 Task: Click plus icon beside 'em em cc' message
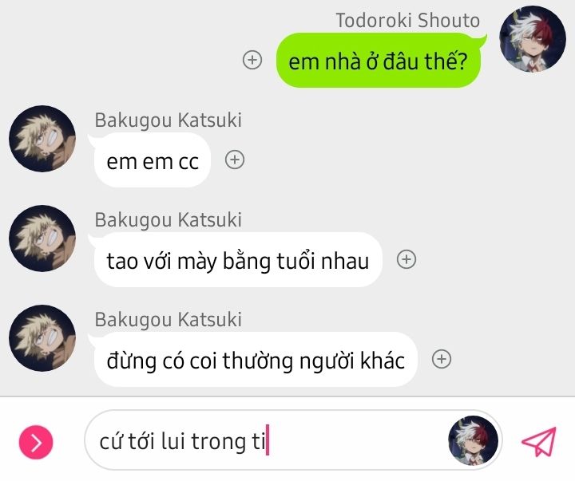tap(235, 160)
